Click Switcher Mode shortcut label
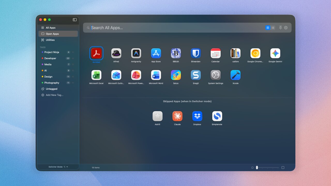Screen dimensions: 331x186 pyautogui.click(x=58, y=167)
